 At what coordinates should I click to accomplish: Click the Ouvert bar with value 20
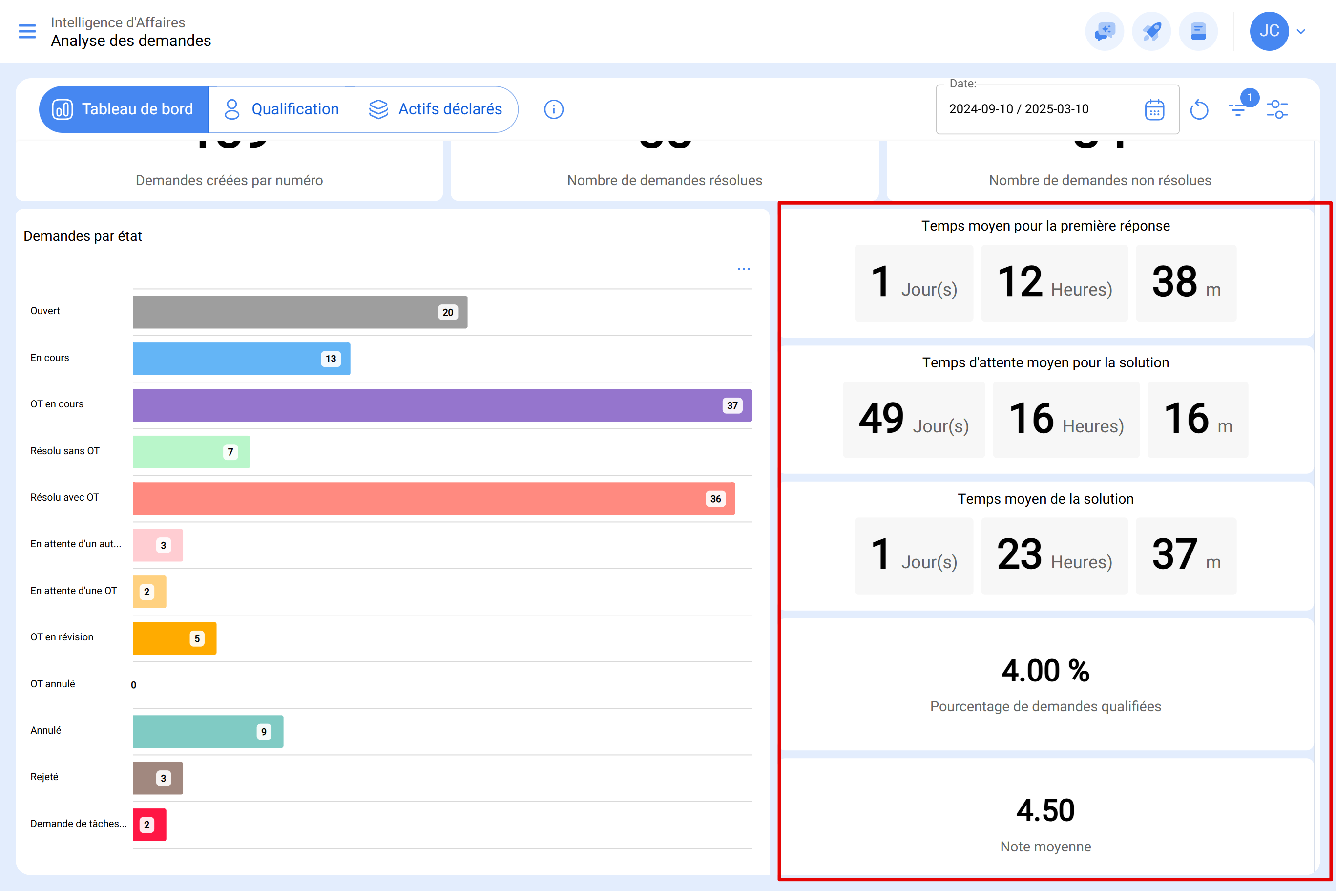point(300,312)
